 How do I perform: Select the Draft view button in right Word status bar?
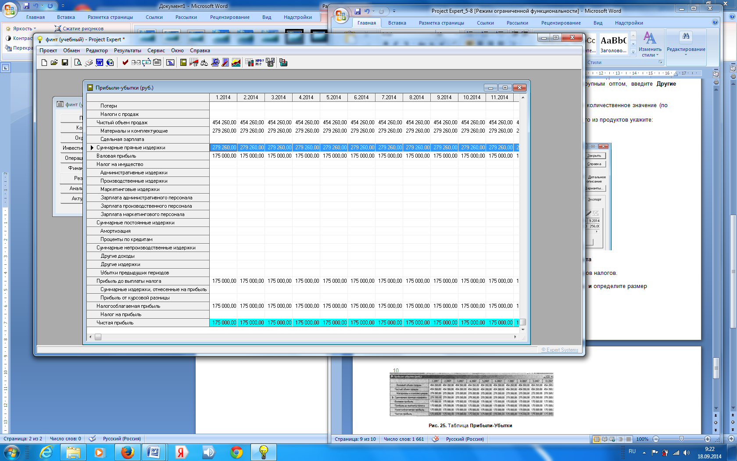click(628, 439)
